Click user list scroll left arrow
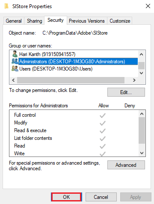This screenshot has width=154, height=204. click(x=13, y=80)
